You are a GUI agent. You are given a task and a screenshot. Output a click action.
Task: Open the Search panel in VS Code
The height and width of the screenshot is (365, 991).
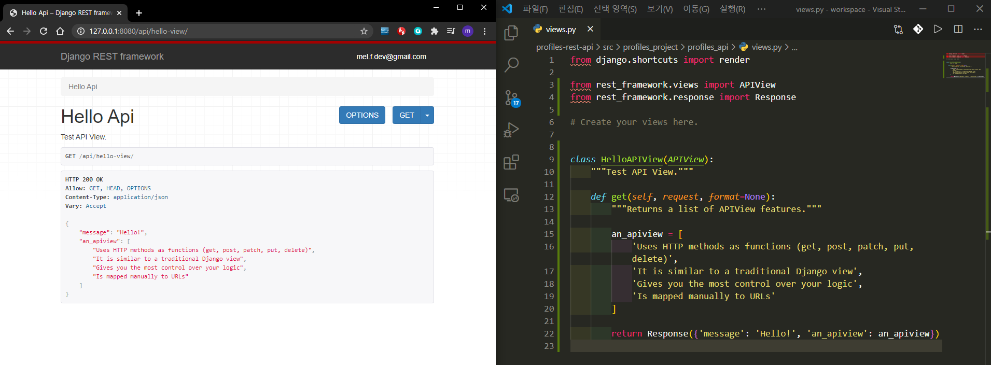[x=511, y=65]
